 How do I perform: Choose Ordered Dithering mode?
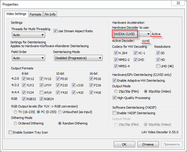pyautogui.click(x=16, y=123)
